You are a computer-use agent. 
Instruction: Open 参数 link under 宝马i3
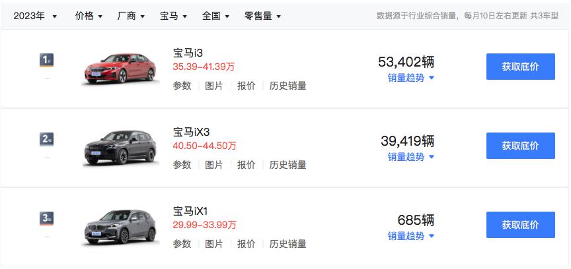[182, 86]
